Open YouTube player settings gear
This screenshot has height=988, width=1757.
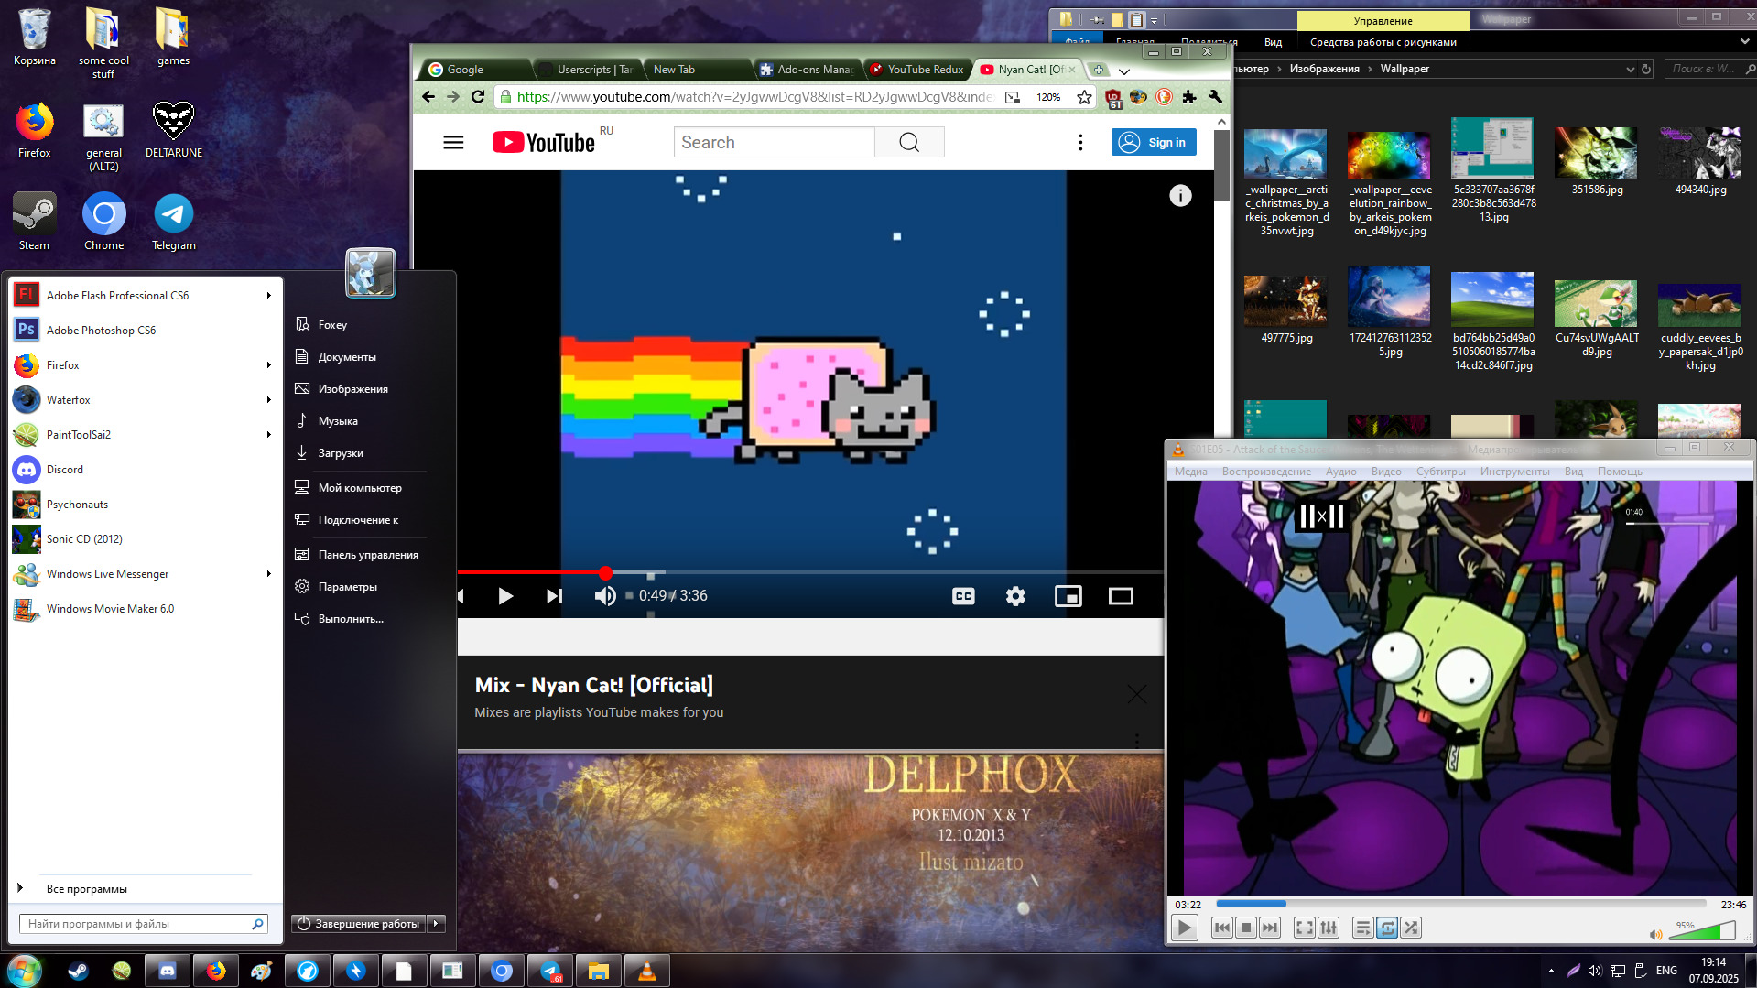tap(1015, 596)
